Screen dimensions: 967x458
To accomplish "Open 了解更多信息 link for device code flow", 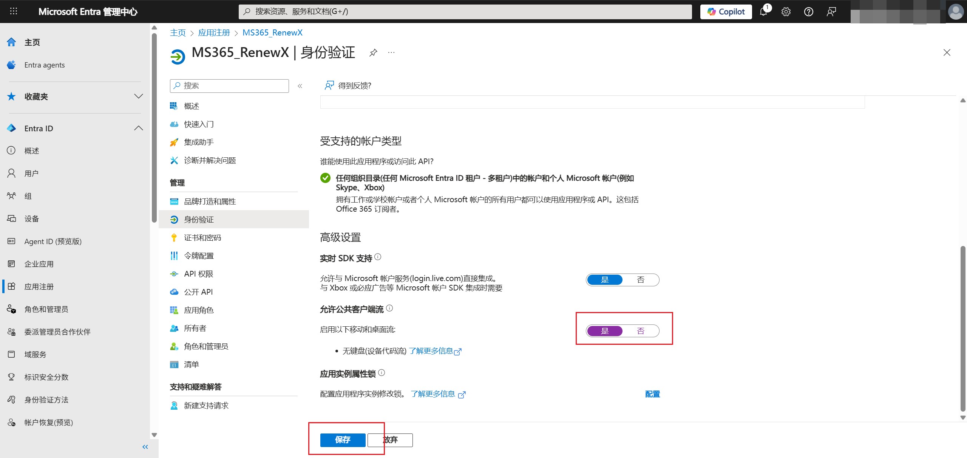I will tap(435, 351).
